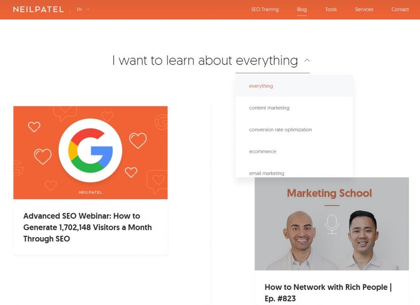The height and width of the screenshot is (305, 420).
Task: Click the heart icon left of Google logo
Action: click(43, 156)
